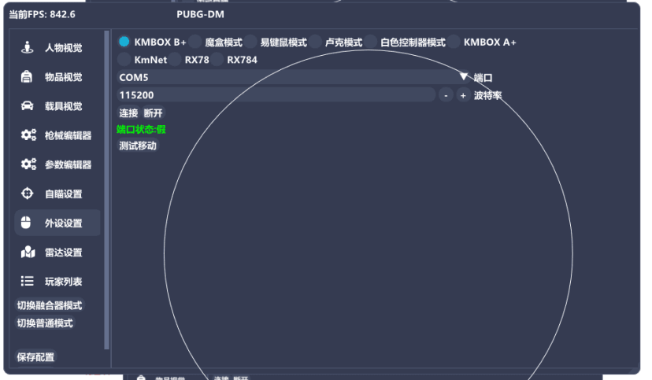The width and height of the screenshot is (652, 380).
Task: Click the vehicle visuals car icon
Action: point(27,106)
